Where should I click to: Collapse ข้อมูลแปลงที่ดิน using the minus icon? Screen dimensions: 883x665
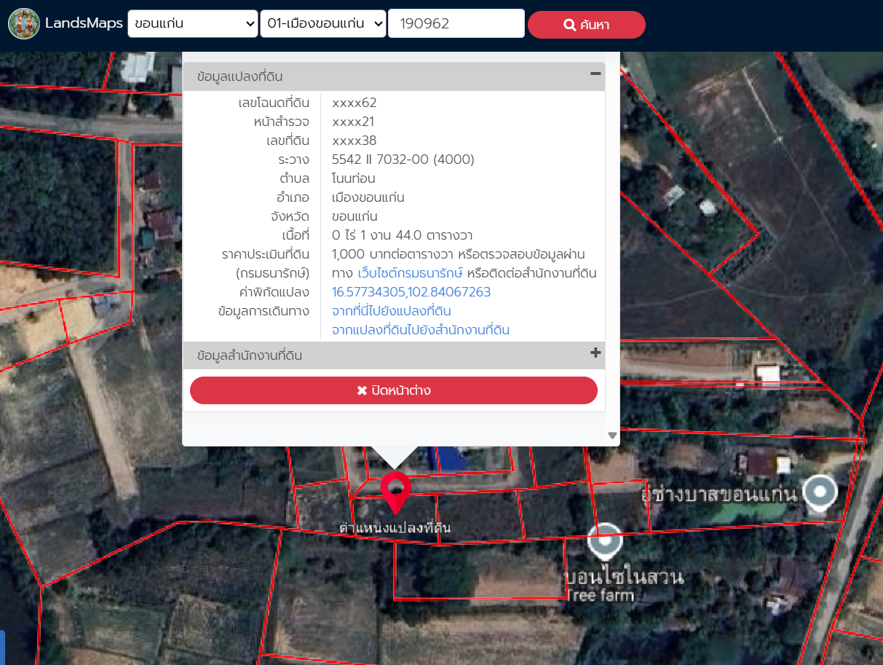[x=595, y=74]
